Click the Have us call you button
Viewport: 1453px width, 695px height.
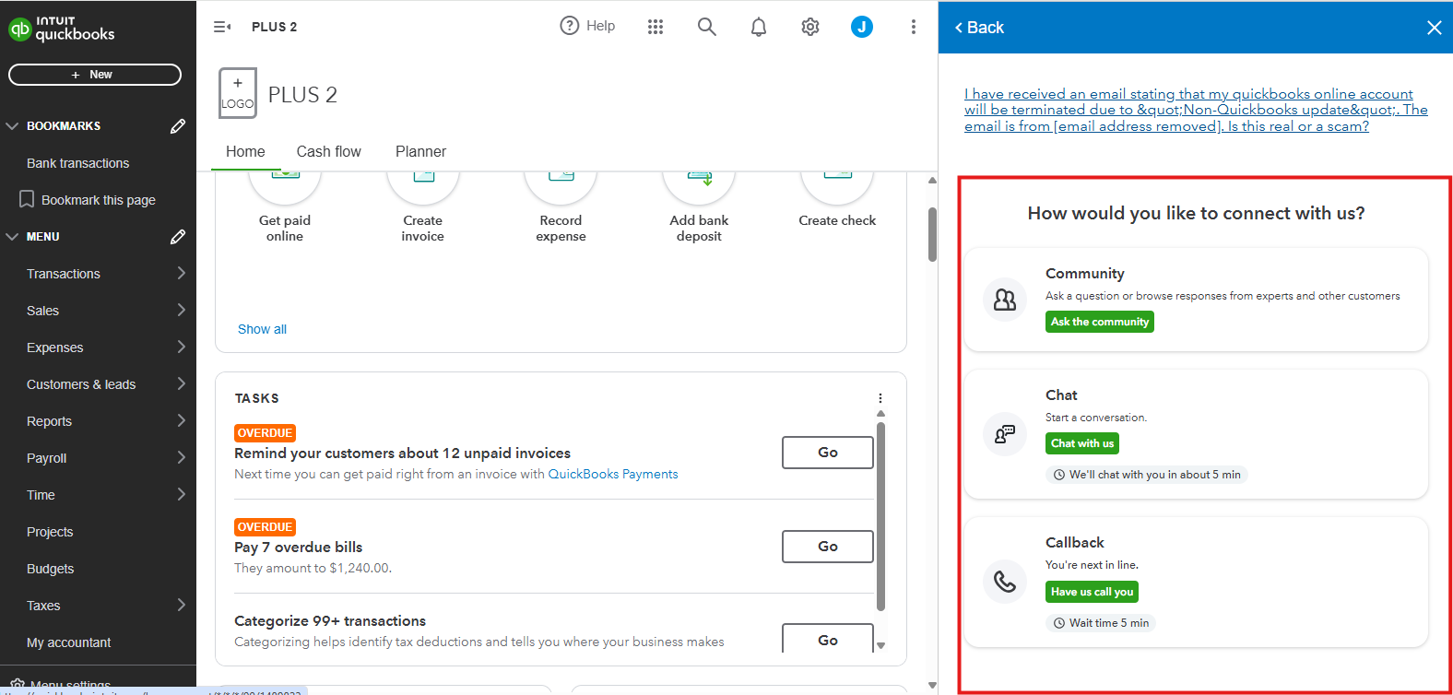coord(1092,592)
